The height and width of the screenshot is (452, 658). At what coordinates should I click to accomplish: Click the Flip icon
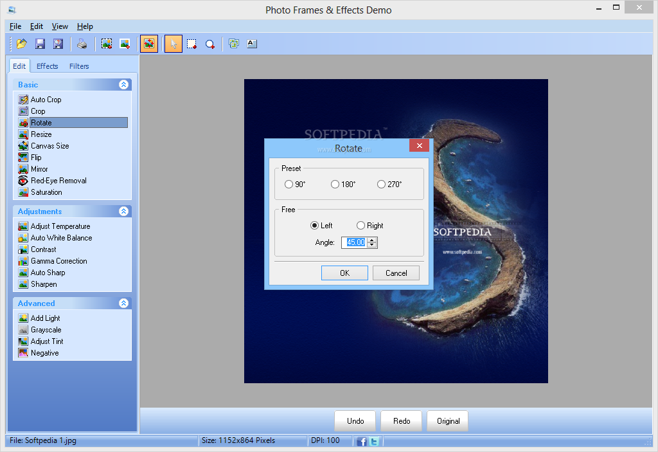23,157
